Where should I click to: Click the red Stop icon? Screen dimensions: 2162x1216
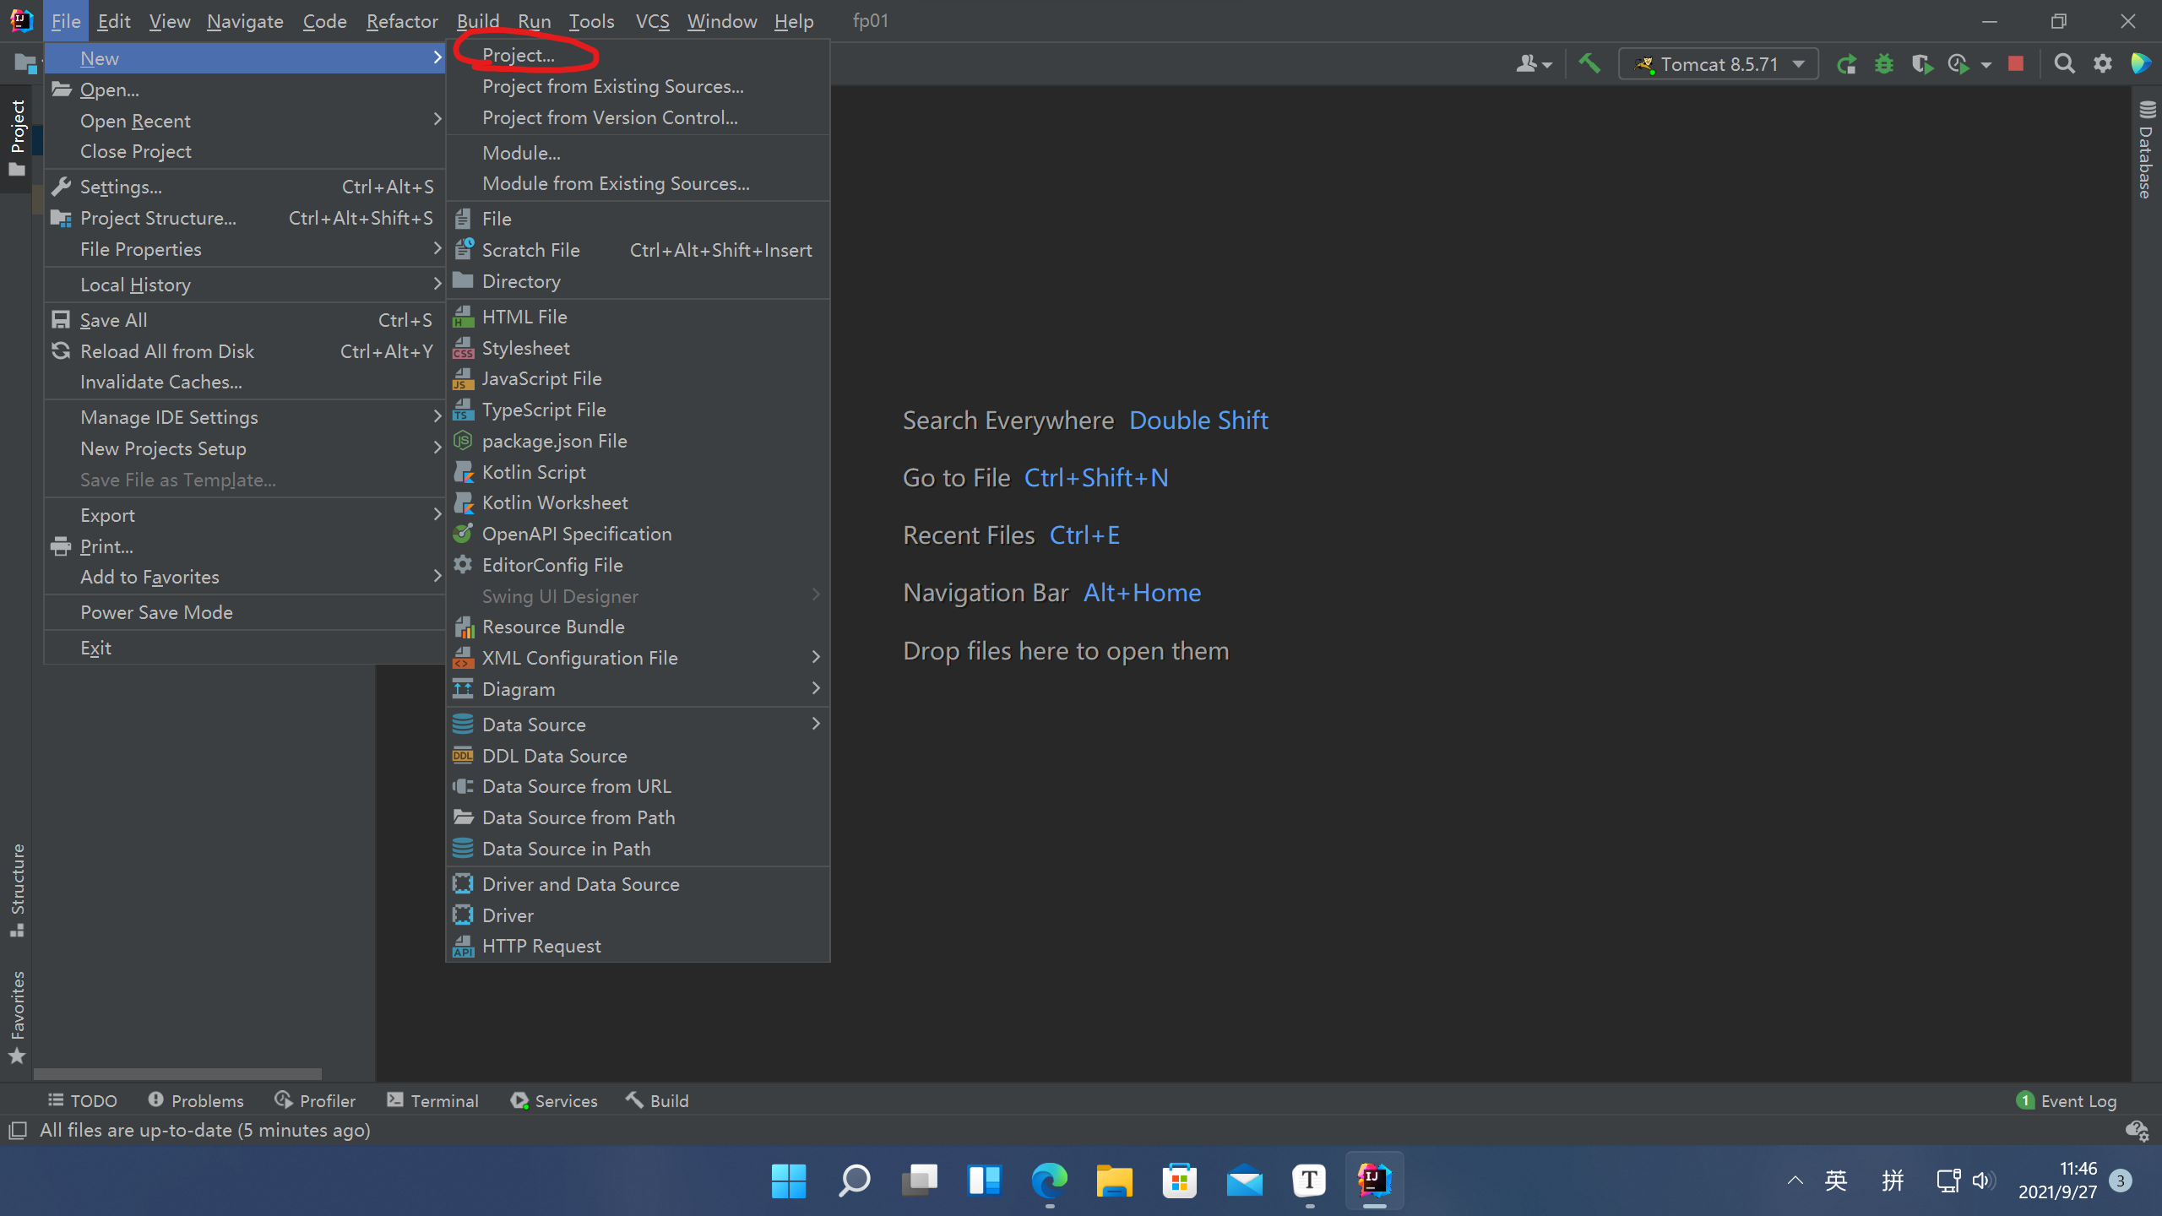2016,64
